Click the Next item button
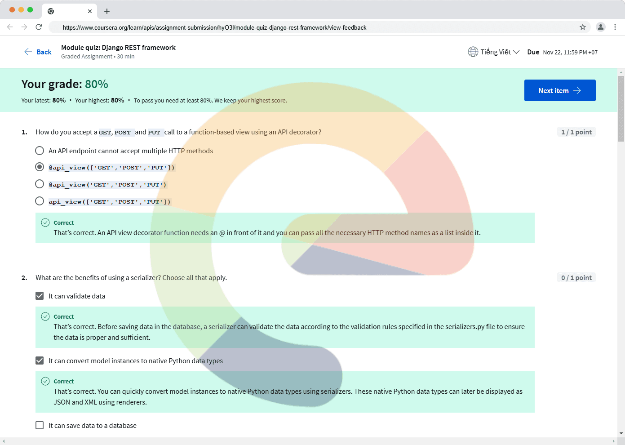Viewport: 625px width, 445px height. (559, 90)
